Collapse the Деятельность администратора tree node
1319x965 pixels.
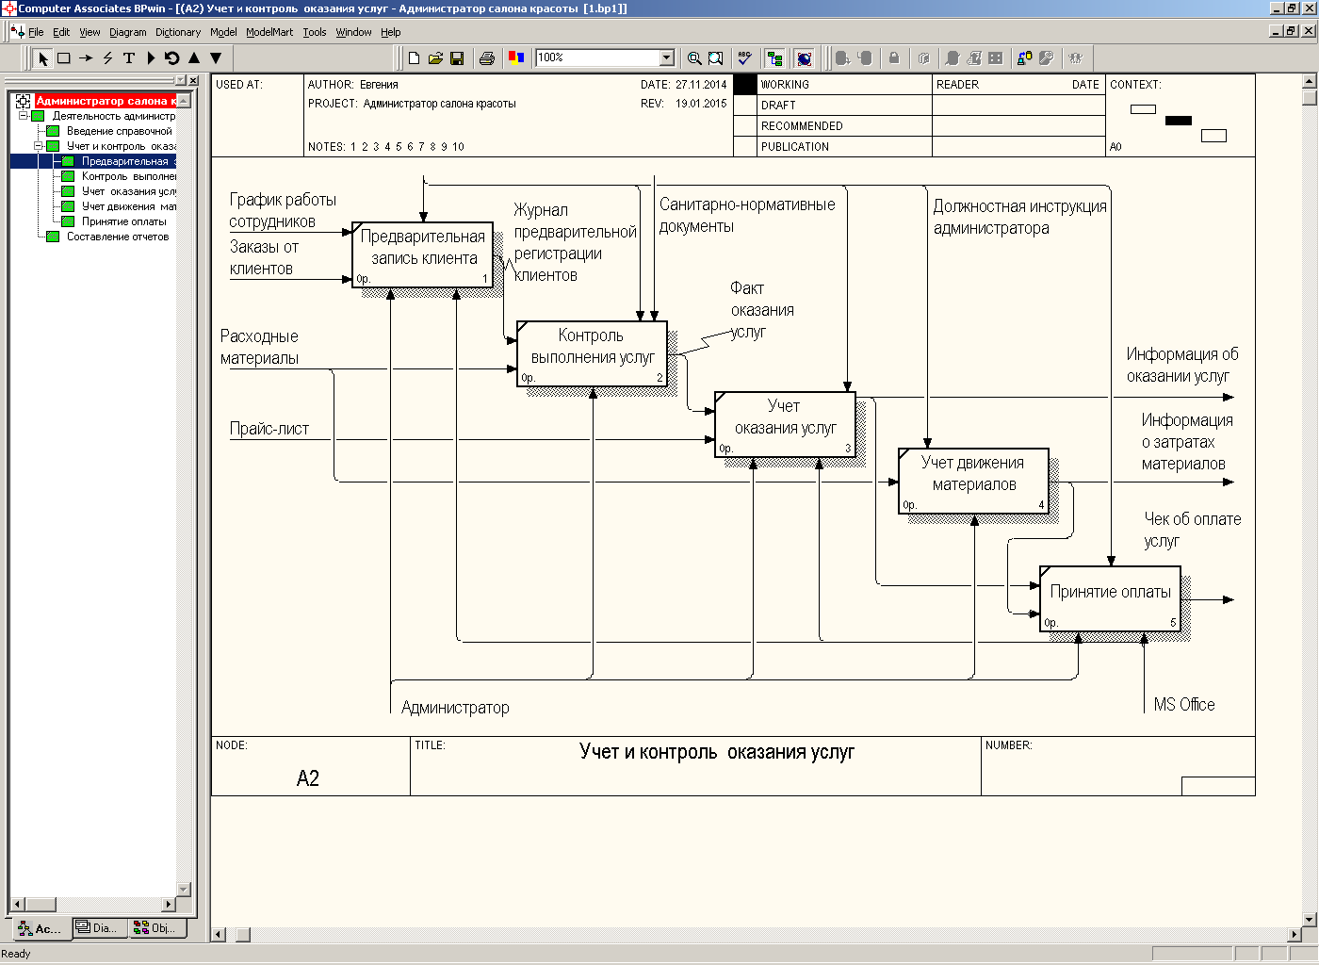[24, 116]
